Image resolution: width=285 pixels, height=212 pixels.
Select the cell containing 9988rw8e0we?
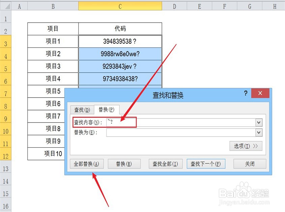click(x=120, y=54)
